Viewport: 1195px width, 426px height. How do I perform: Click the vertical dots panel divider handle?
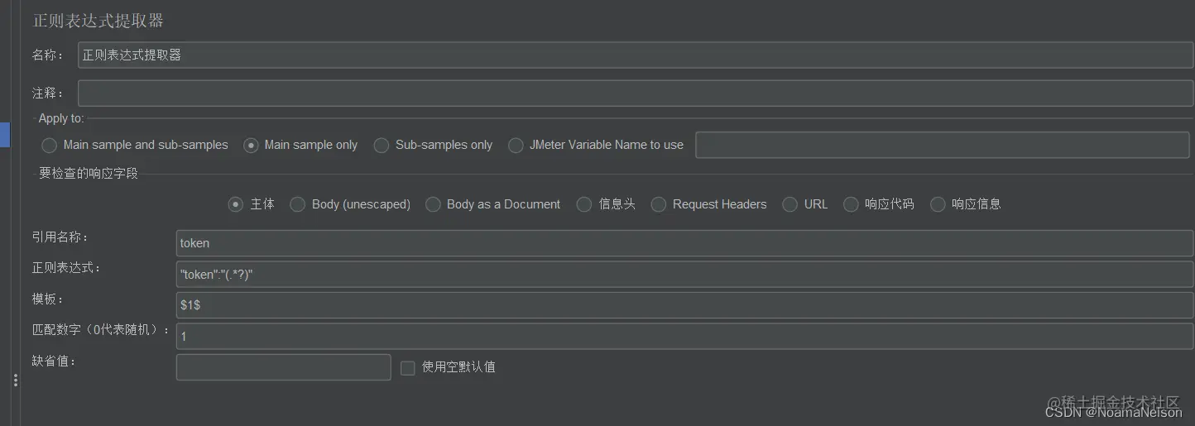pos(16,381)
